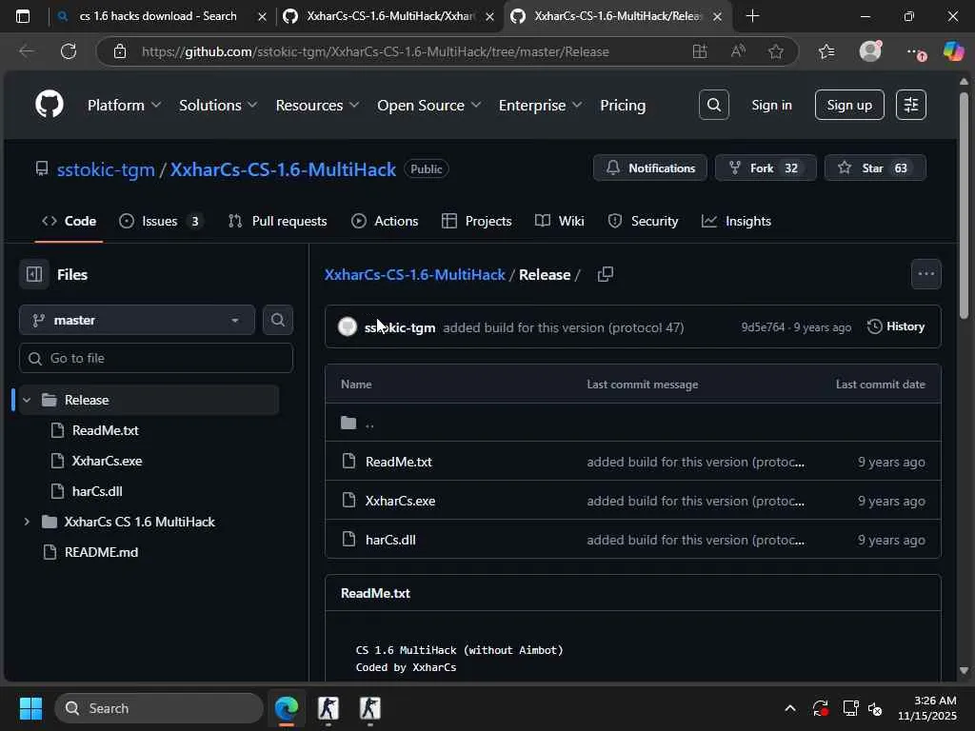Refresh the page in the browser
The width and height of the screenshot is (975, 731).
coord(69,51)
